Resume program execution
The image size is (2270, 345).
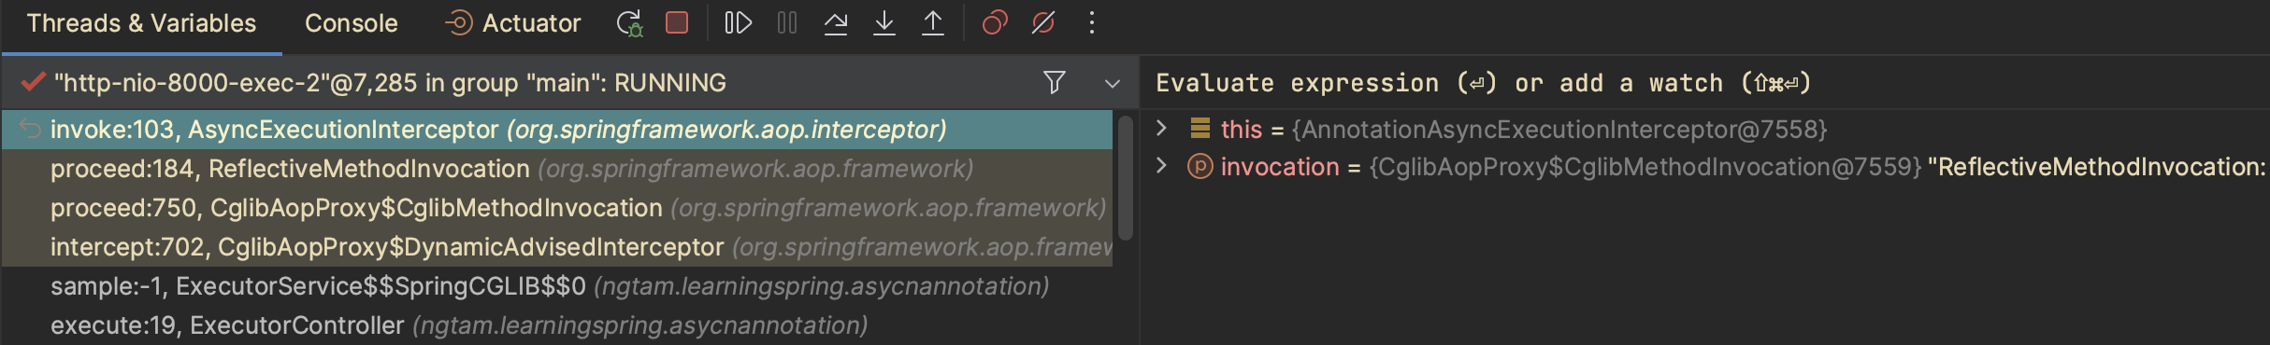coord(739,23)
